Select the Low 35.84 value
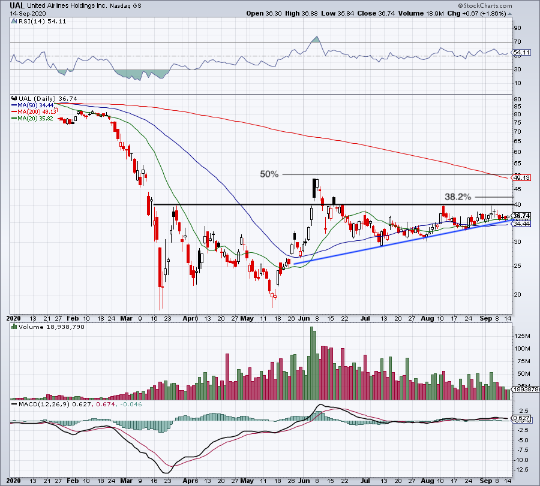This screenshot has width=540, height=486. pyautogui.click(x=337, y=13)
